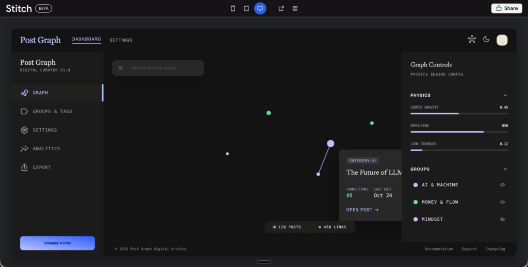Toggle visibility of Money & Flow group

(502, 202)
